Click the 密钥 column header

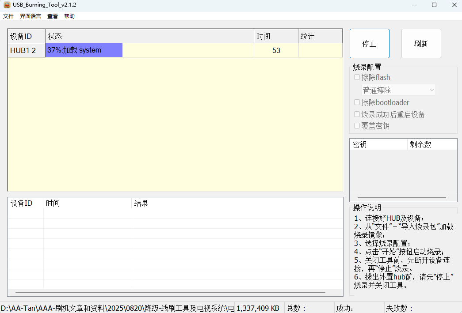(378, 144)
